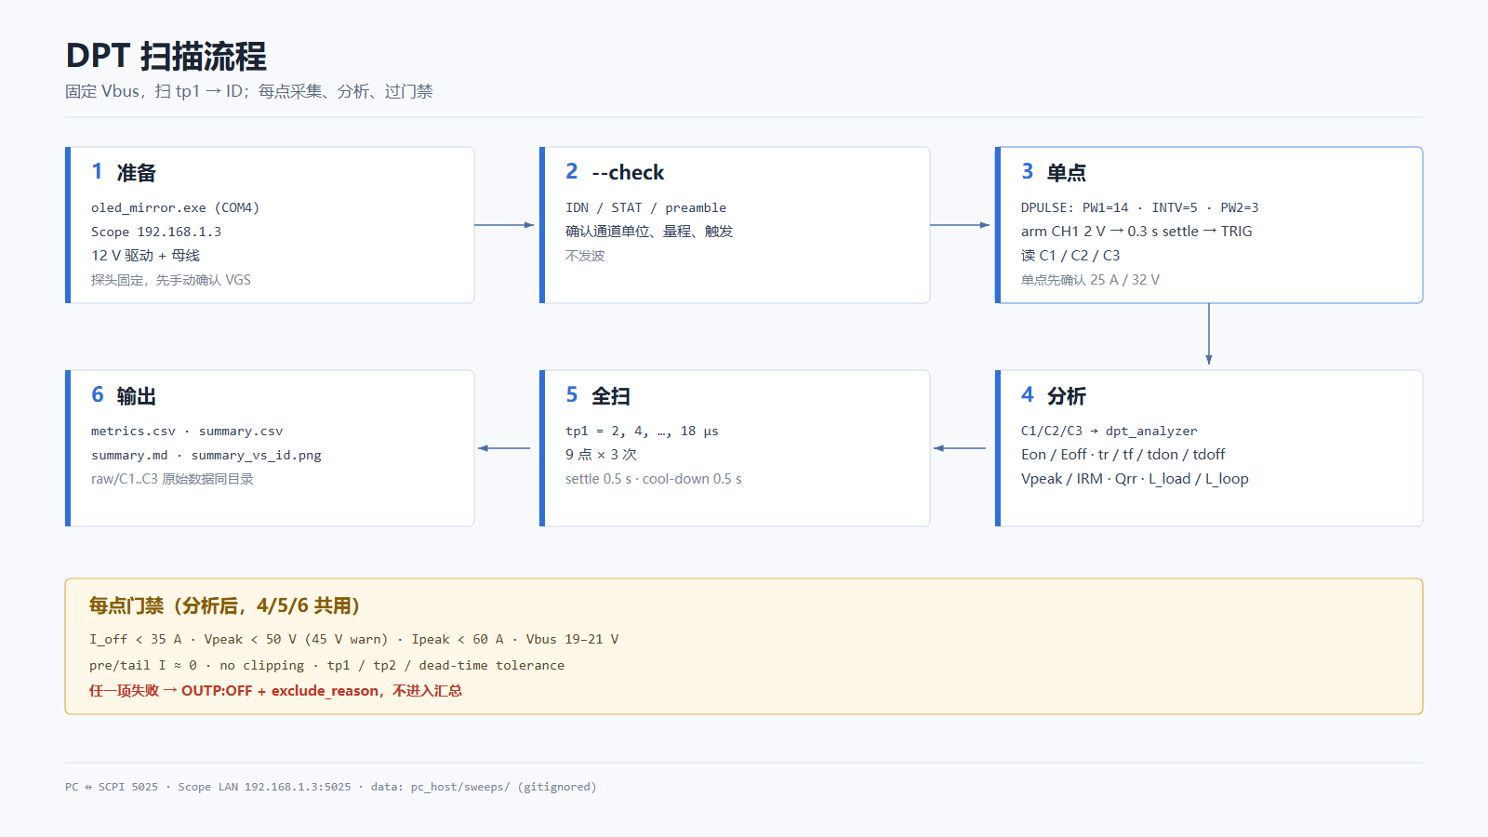This screenshot has height=837, width=1488.
Task: Click '9 点 × 3 次' text
Action: [x=601, y=455]
